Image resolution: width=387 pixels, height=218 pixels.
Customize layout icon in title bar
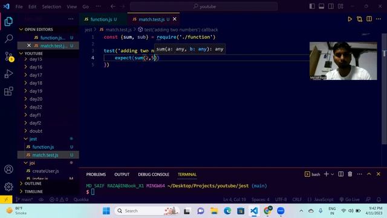(340, 7)
